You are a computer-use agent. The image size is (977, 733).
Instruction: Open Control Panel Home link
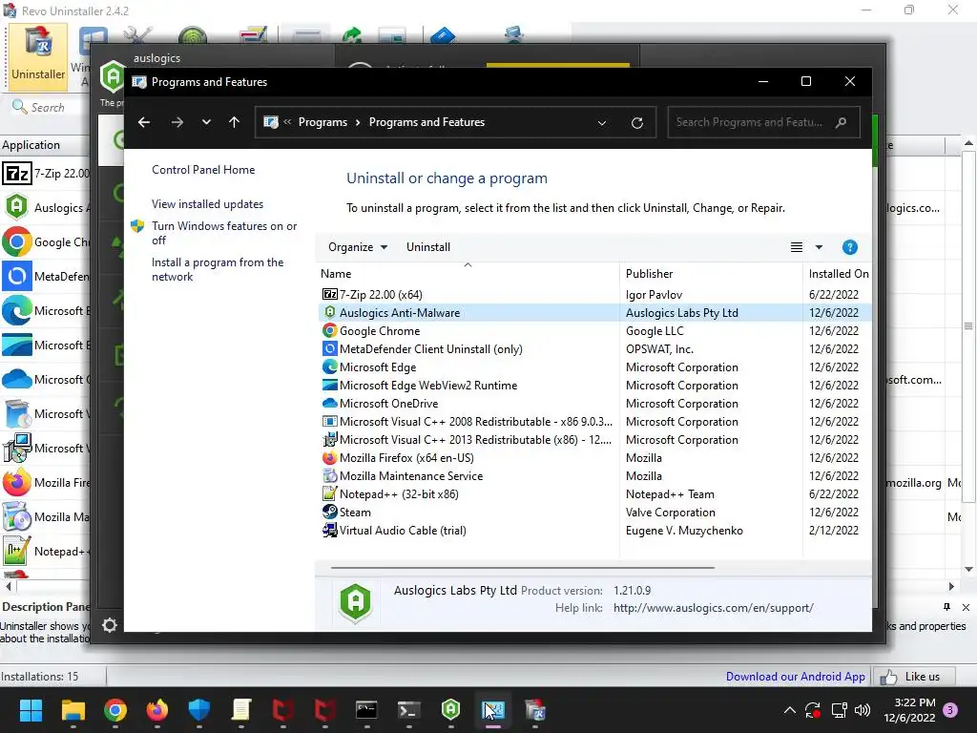pos(203,170)
